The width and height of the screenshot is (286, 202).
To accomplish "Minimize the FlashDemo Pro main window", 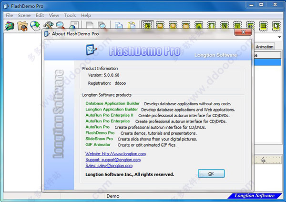I will click(x=251, y=5).
